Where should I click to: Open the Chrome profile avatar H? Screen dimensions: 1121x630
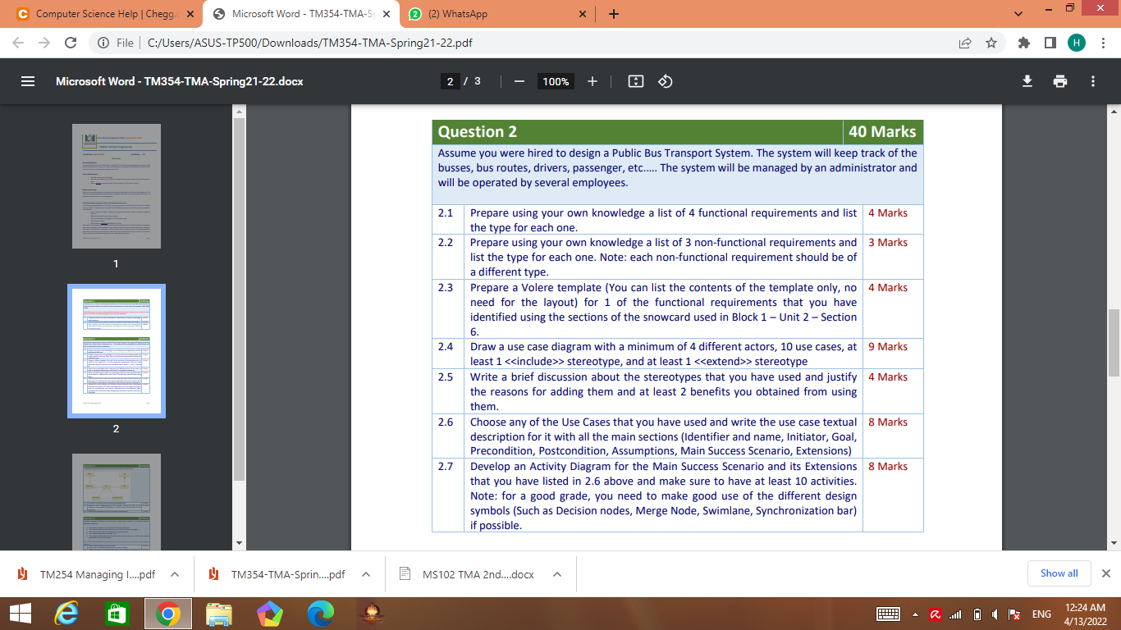point(1077,43)
